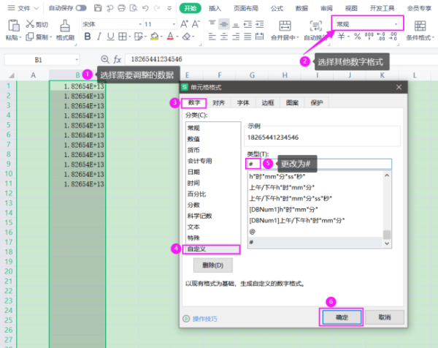Switch to the 对齐 tab in dialog
This screenshot has height=348, width=438.
218,103
